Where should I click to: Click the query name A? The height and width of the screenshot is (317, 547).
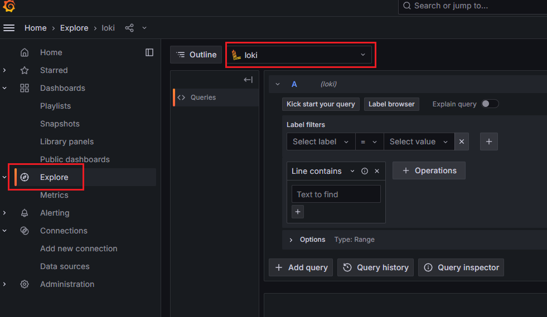point(294,84)
